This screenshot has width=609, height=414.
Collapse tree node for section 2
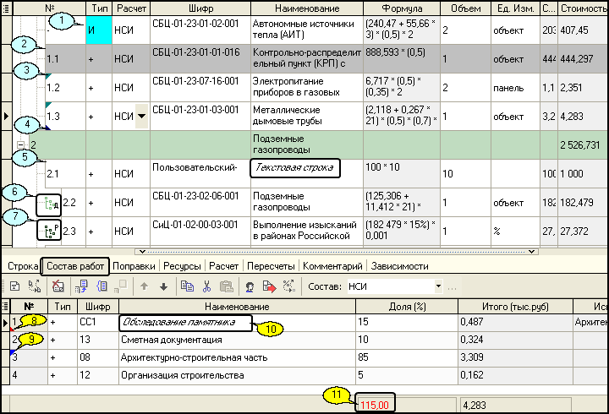tap(20, 145)
